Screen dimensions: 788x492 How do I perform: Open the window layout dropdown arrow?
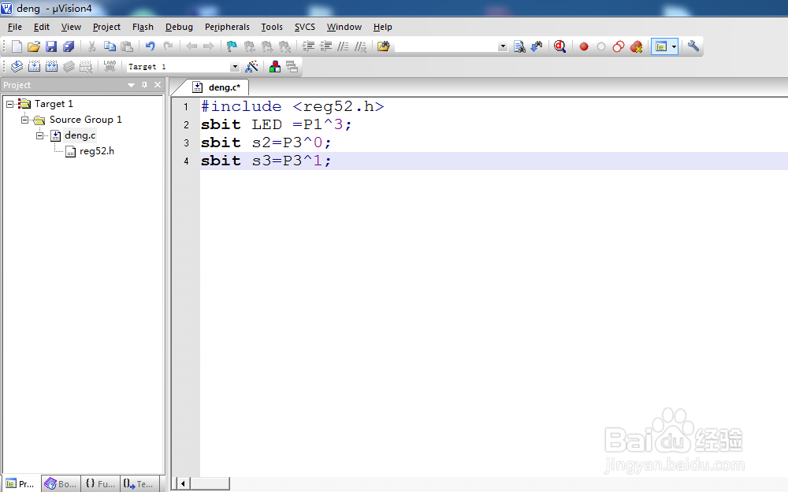click(674, 46)
